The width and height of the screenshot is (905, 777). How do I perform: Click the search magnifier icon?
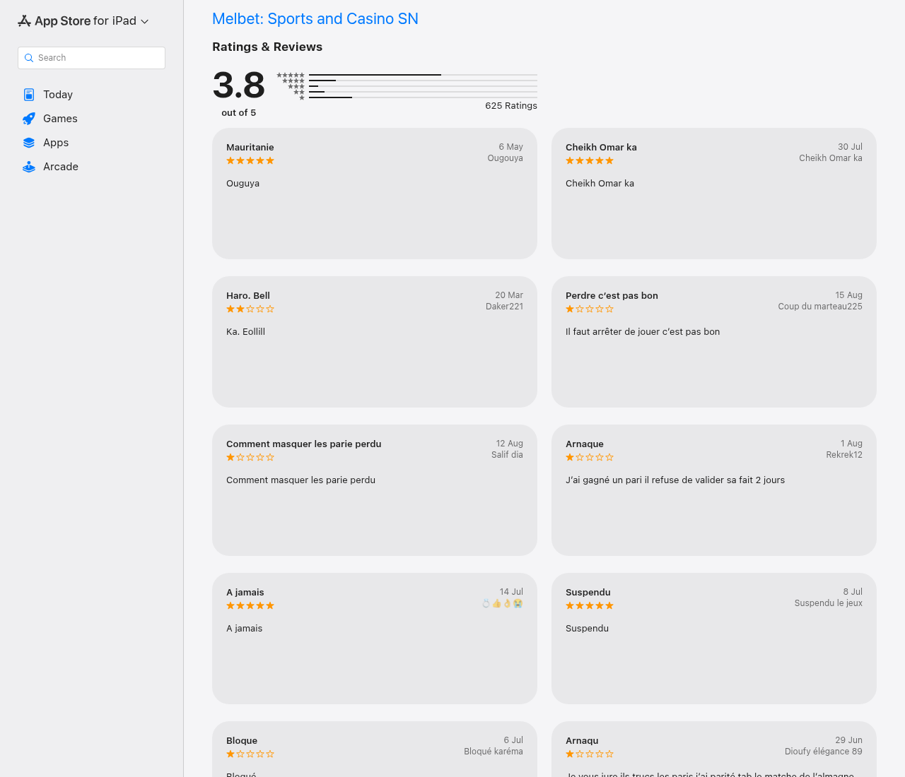(x=29, y=58)
